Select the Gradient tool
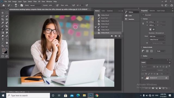 tap(2, 33)
